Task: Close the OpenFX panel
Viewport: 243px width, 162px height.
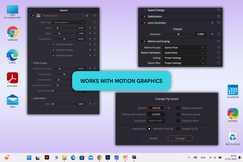Action: pyautogui.click(x=30, y=10)
